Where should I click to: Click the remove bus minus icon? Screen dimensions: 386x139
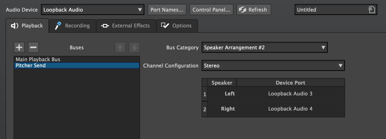click(33, 47)
